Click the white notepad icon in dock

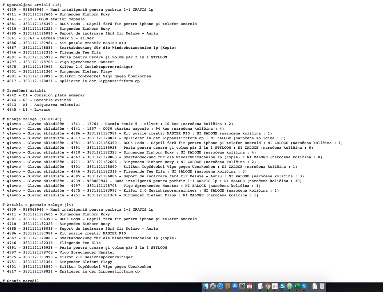(x=260, y=286)
